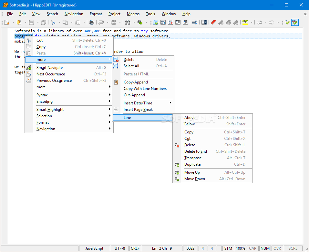This screenshot has width=309, height=252.
Task: Toggle STM indicator in status bar
Action: (228, 248)
